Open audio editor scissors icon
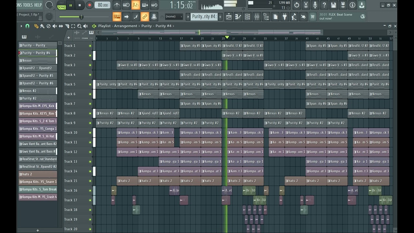414x233 pixels. 306,5
